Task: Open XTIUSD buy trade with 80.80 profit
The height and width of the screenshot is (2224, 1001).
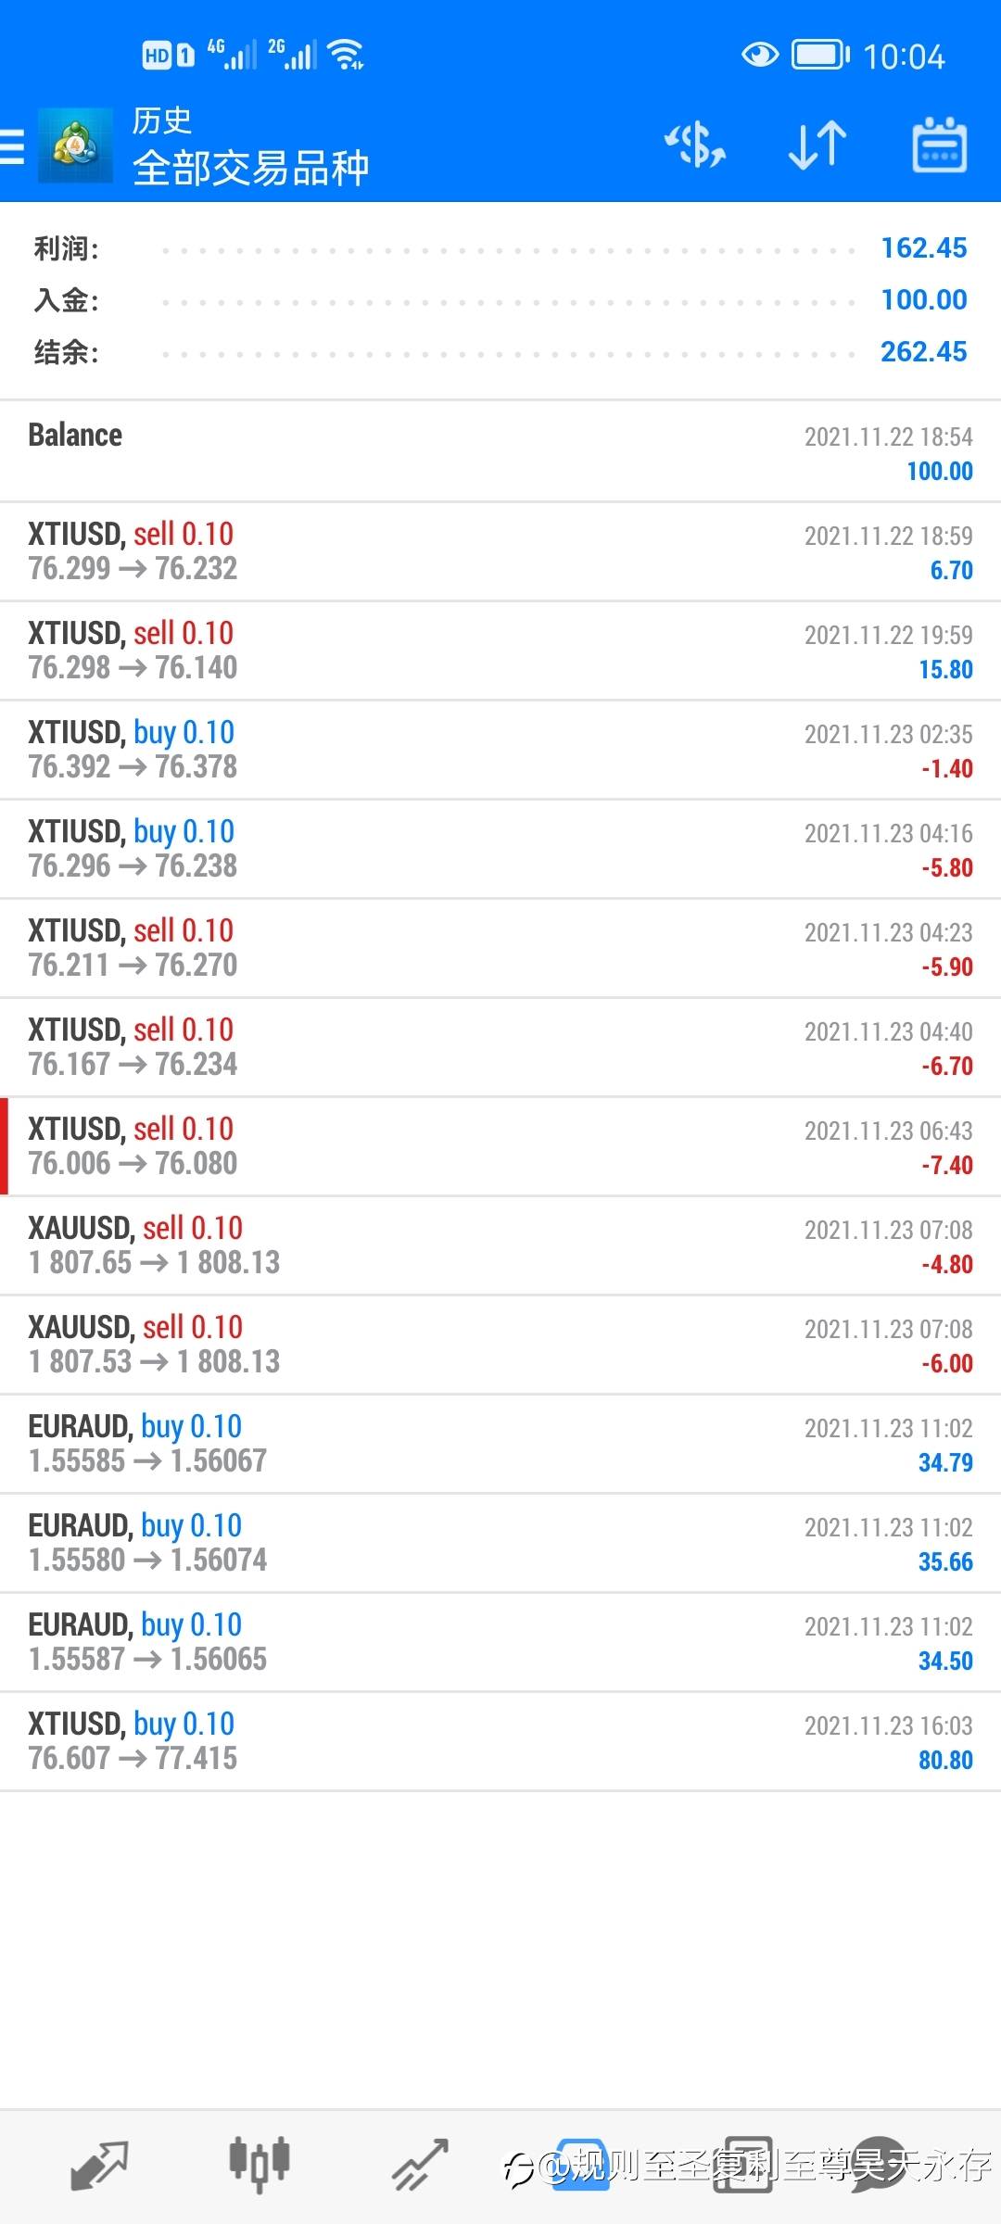Action: (x=500, y=1741)
